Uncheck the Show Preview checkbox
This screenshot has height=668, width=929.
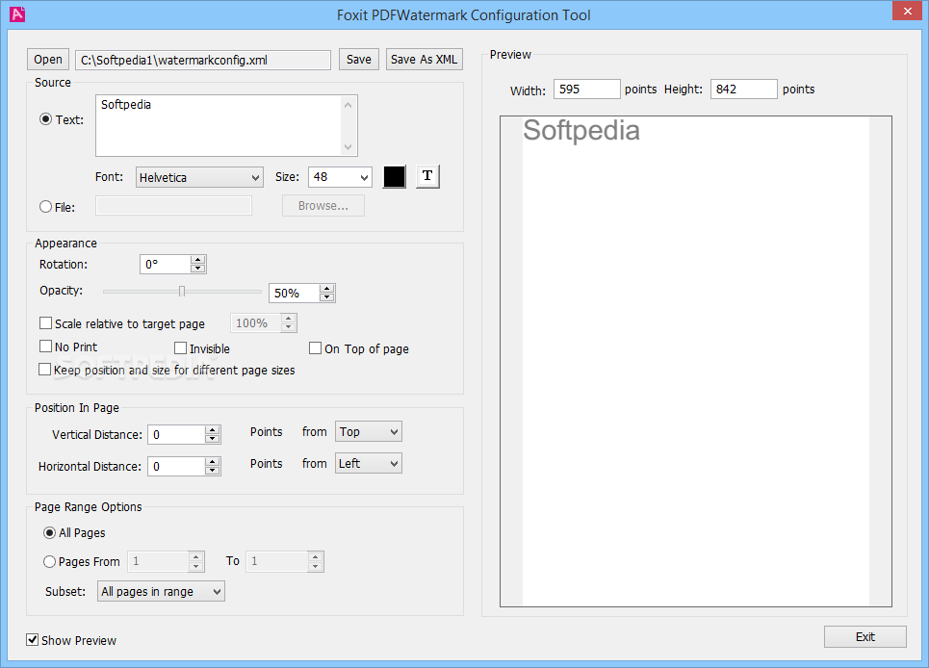pos(33,639)
